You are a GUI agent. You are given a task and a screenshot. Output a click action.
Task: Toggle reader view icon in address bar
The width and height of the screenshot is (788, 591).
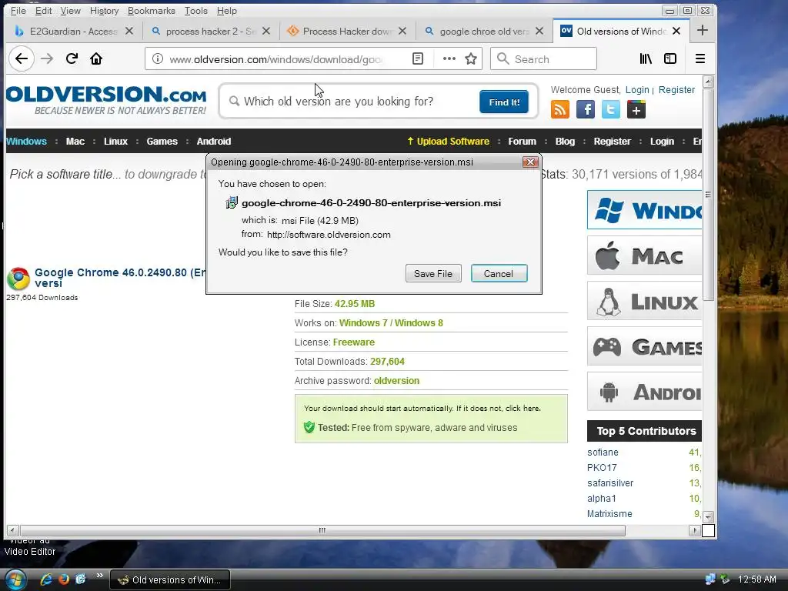[418, 58]
